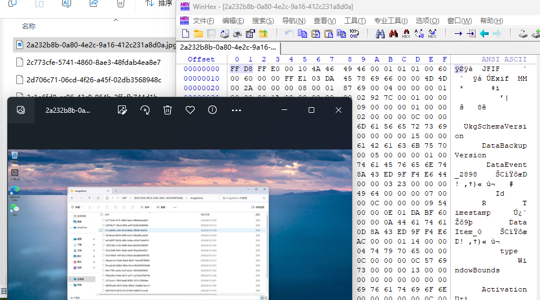The image size is (540, 300).
Task: Click the Open folder icon in WinHex
Action: tap(198, 34)
